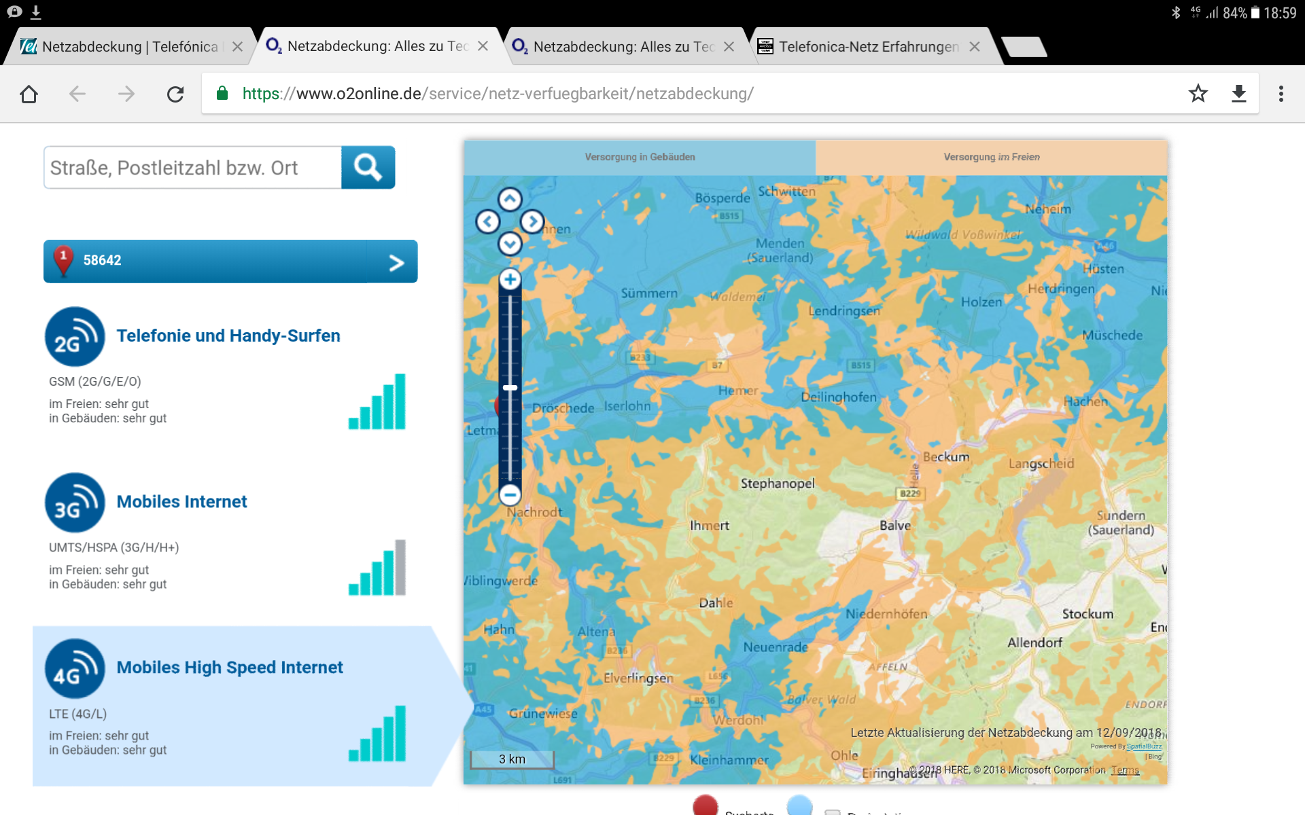Expand the 58642 location entry arrow
1305x815 pixels.
pyautogui.click(x=396, y=262)
